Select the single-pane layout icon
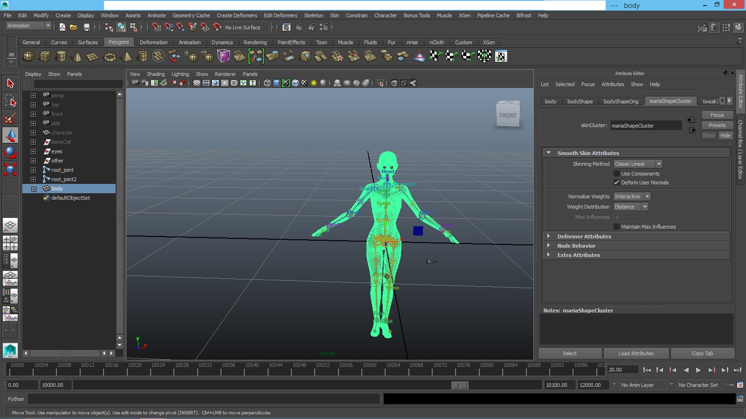Image resolution: width=746 pixels, height=419 pixels. [10, 226]
